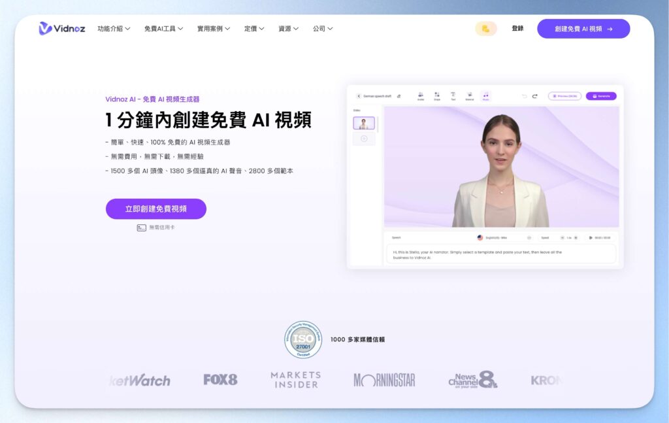This screenshot has height=423, width=669.
Task: Increase speech speed in editor preview
Action: (x=576, y=238)
